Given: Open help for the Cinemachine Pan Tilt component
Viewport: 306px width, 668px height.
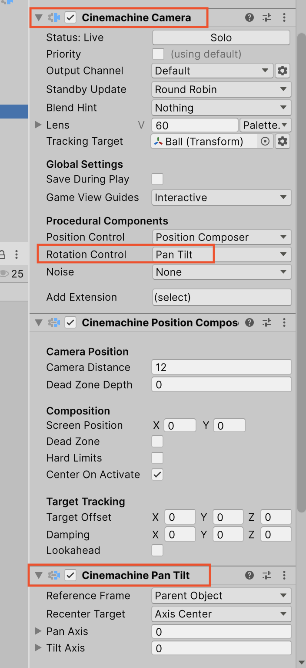Looking at the screenshot, I should (x=249, y=575).
